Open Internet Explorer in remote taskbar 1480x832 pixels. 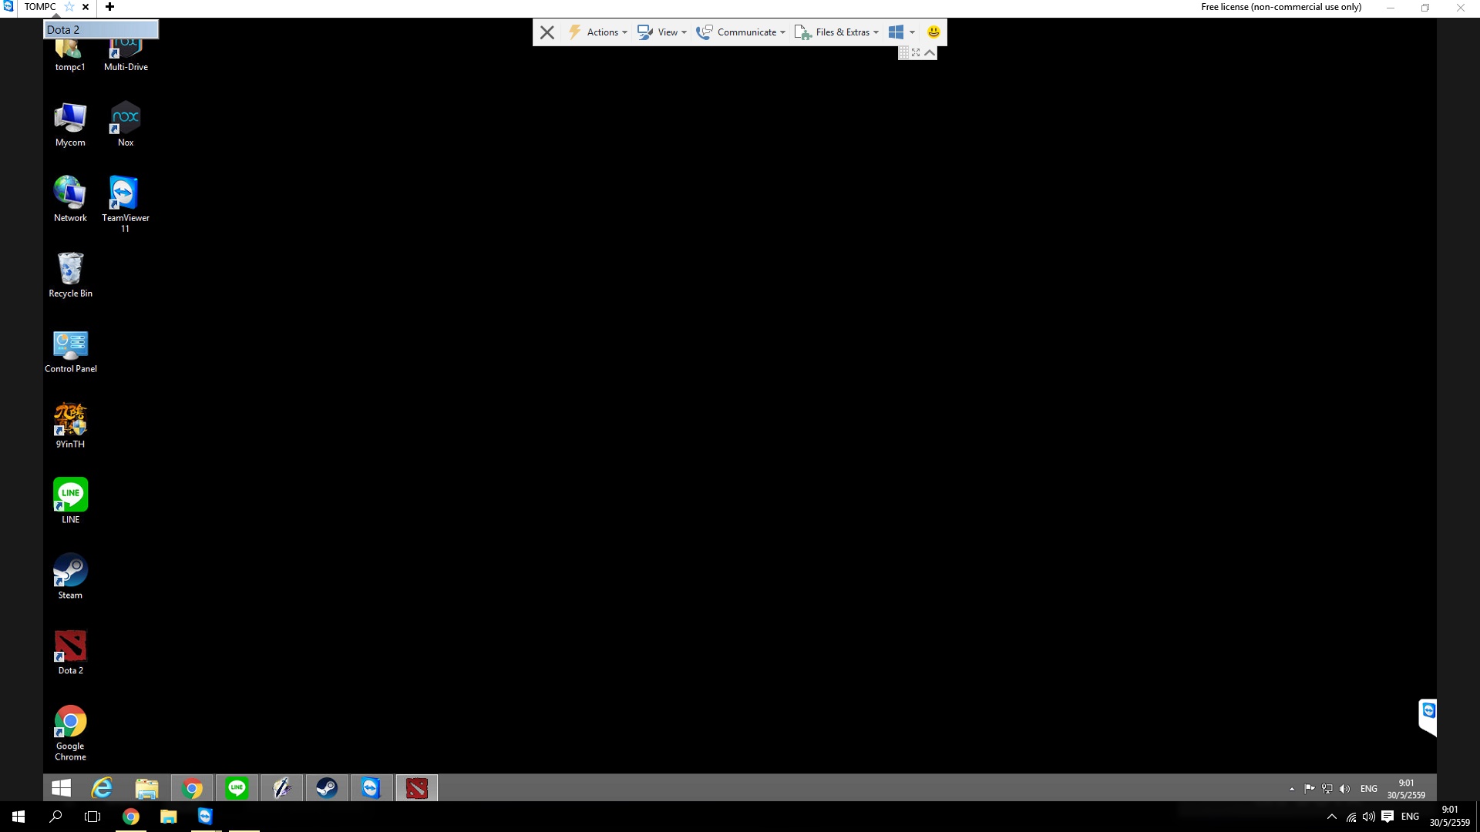pyautogui.click(x=102, y=788)
